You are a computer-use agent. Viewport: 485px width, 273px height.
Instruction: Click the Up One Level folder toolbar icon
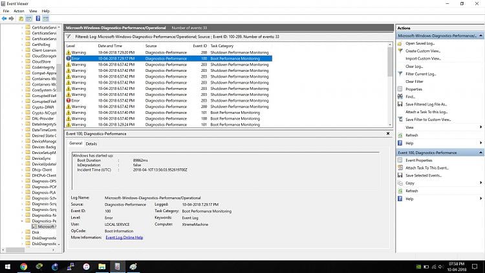tap(21, 19)
